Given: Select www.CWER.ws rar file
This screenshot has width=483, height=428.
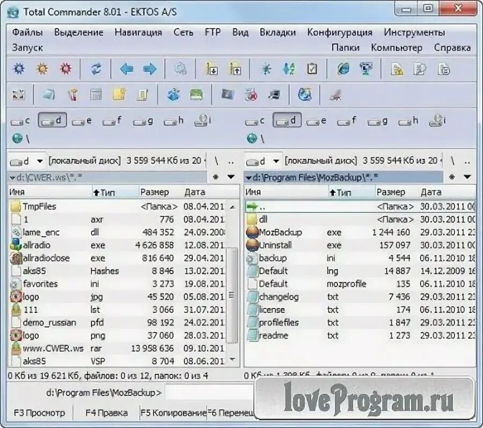Looking at the screenshot, I should coord(118,348).
